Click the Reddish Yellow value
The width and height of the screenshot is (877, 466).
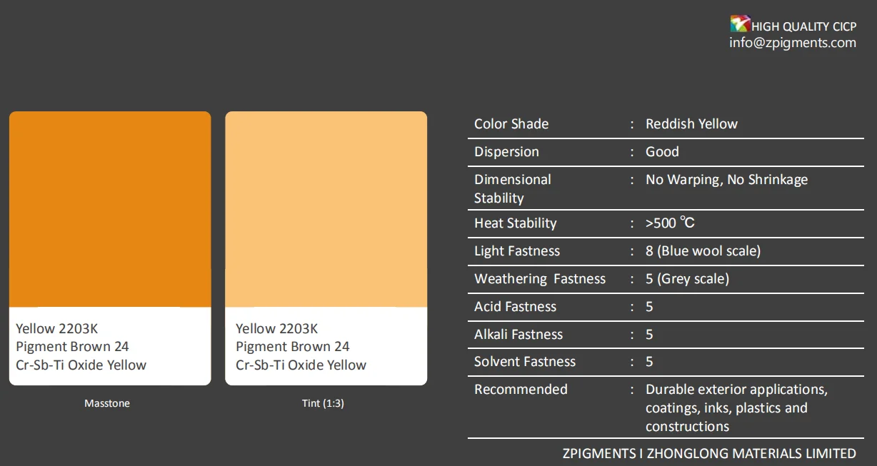[x=691, y=124]
